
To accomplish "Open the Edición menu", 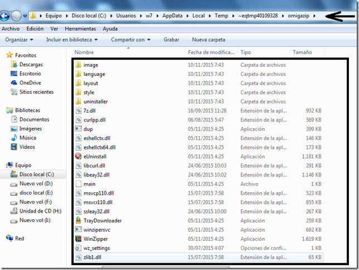I will (35, 28).
